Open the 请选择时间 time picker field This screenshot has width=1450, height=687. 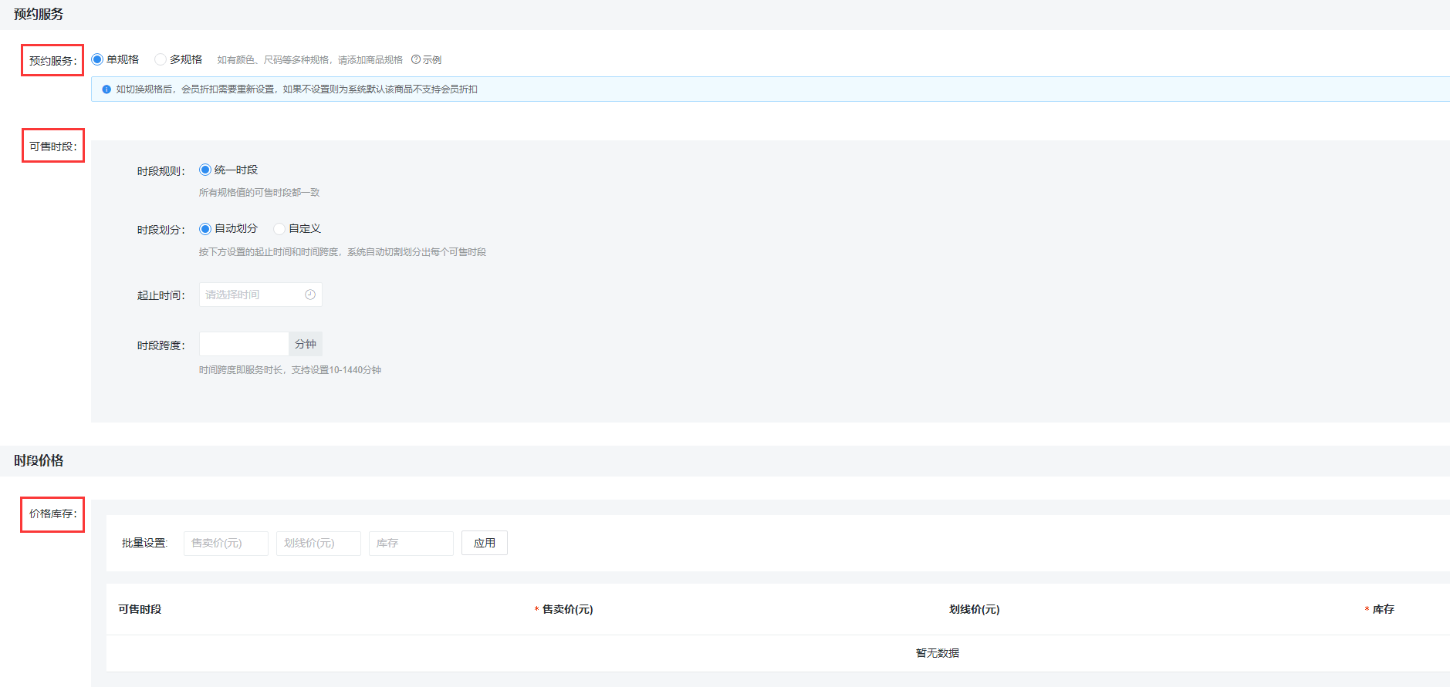[x=252, y=295]
